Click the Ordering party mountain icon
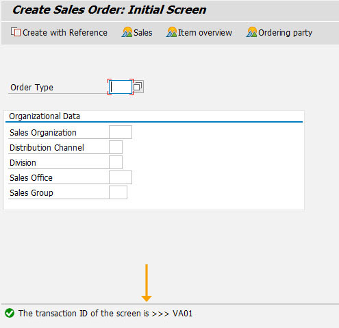 [251, 32]
